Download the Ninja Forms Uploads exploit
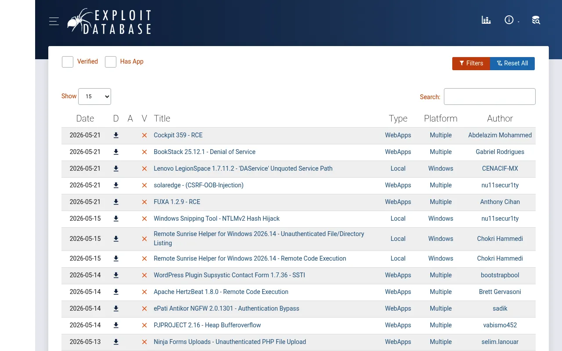 pos(116,342)
